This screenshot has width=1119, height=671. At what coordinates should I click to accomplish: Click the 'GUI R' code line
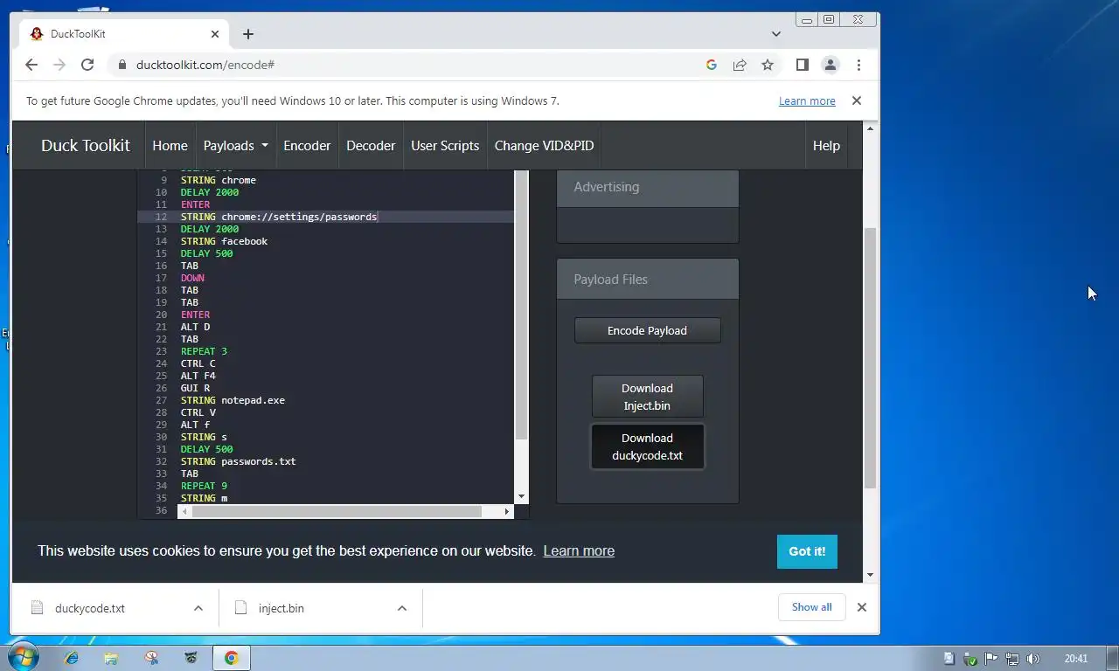[196, 388]
